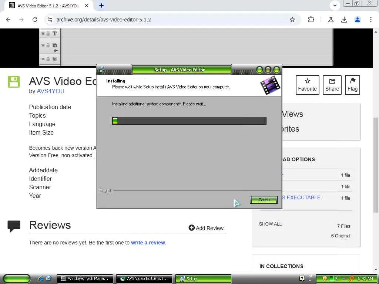The width and height of the screenshot is (379, 284).
Task: Click the 7 Files entry
Action: click(x=344, y=226)
